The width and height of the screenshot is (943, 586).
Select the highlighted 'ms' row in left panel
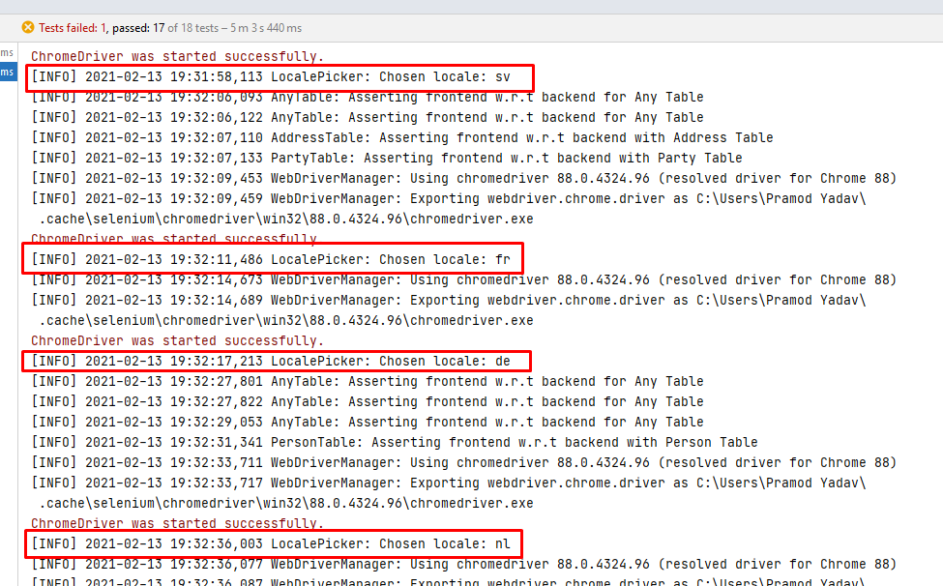pos(8,73)
